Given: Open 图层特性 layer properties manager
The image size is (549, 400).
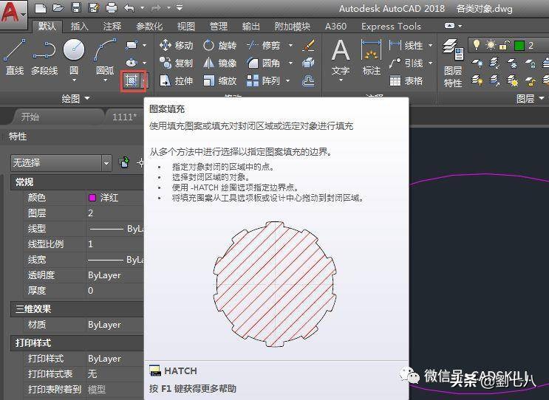Looking at the screenshot, I should pyautogui.click(x=453, y=63).
